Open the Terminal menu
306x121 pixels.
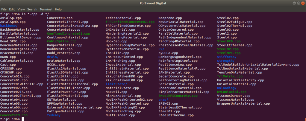46,9
